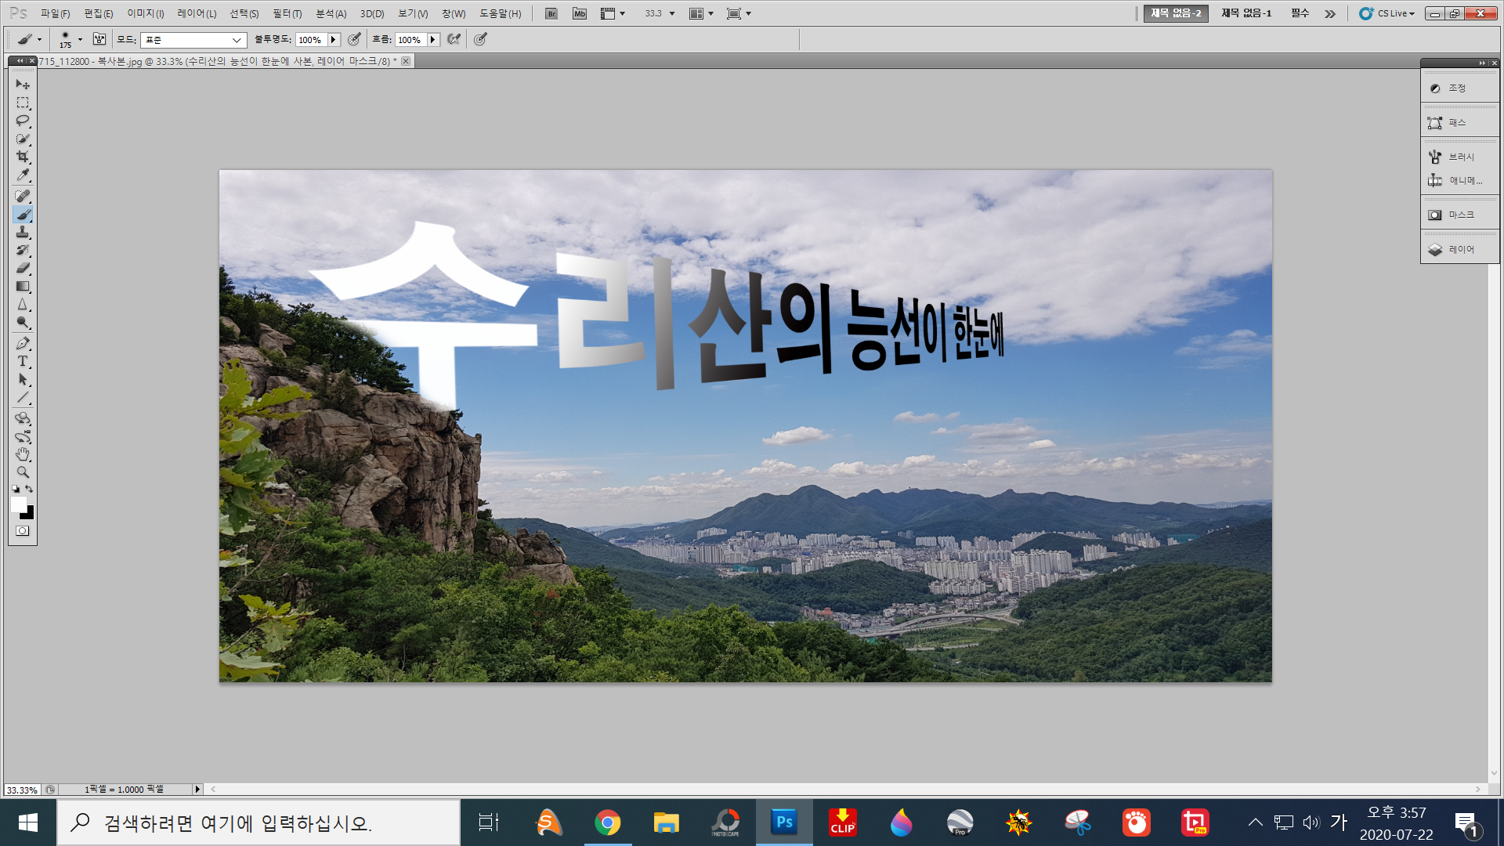Toggle Quick Mask mode
This screenshot has width=1504, height=846.
22,531
